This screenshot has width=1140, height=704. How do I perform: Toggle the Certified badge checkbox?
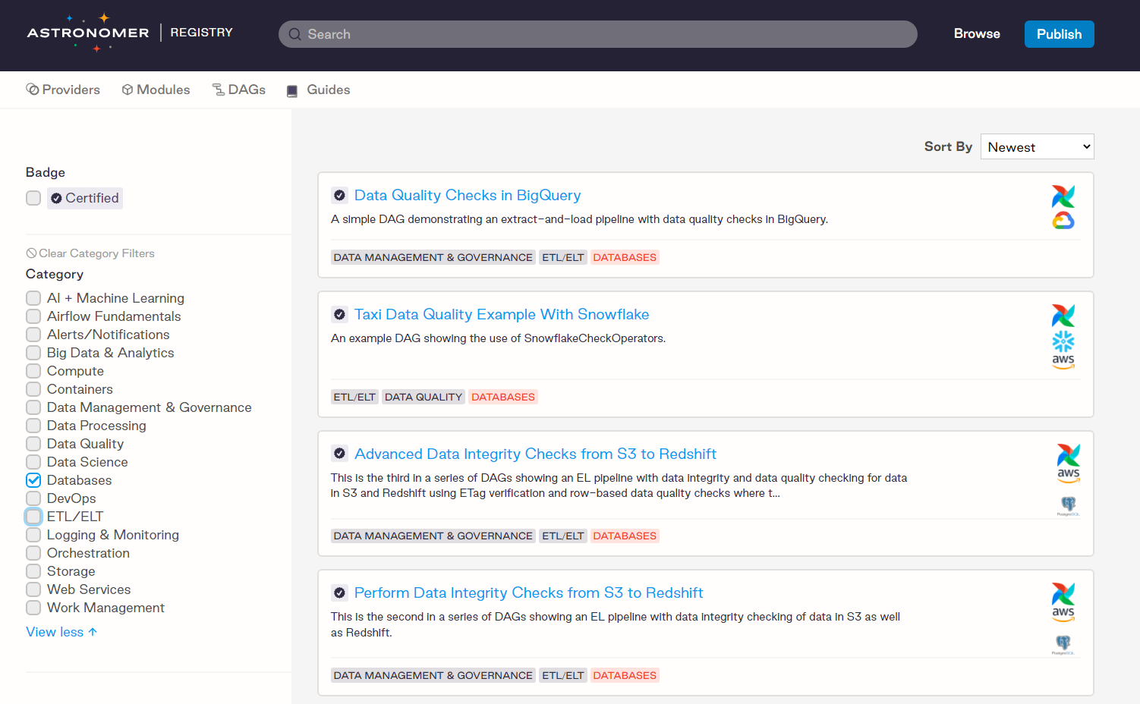33,198
